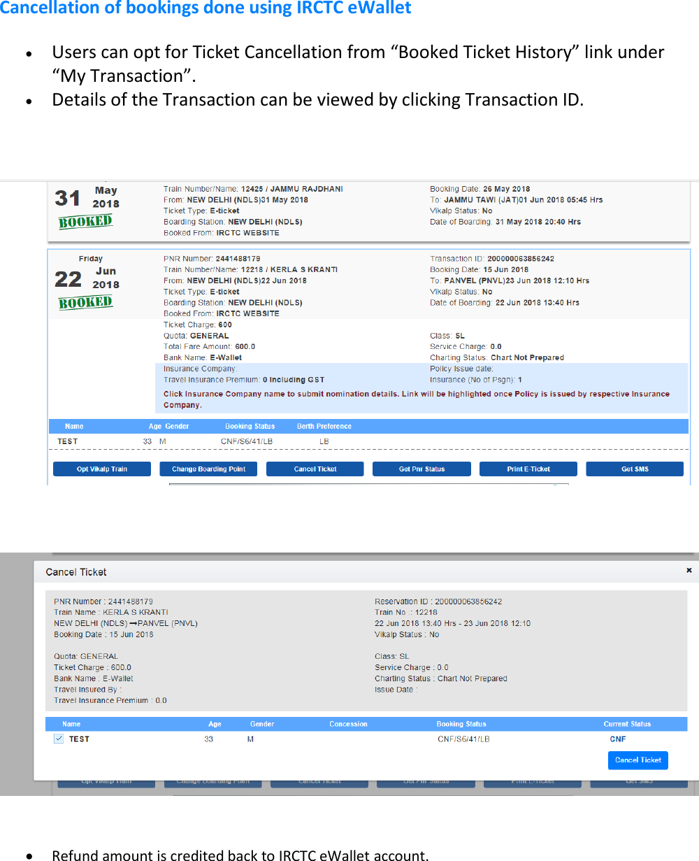Image resolution: width=699 pixels, height=861 pixels.
Task: Click Print E-Ticket
Action: (528, 469)
